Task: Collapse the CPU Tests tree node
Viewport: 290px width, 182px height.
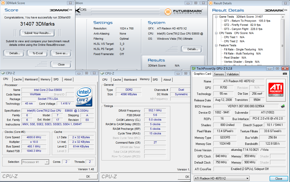Action: 216,33
